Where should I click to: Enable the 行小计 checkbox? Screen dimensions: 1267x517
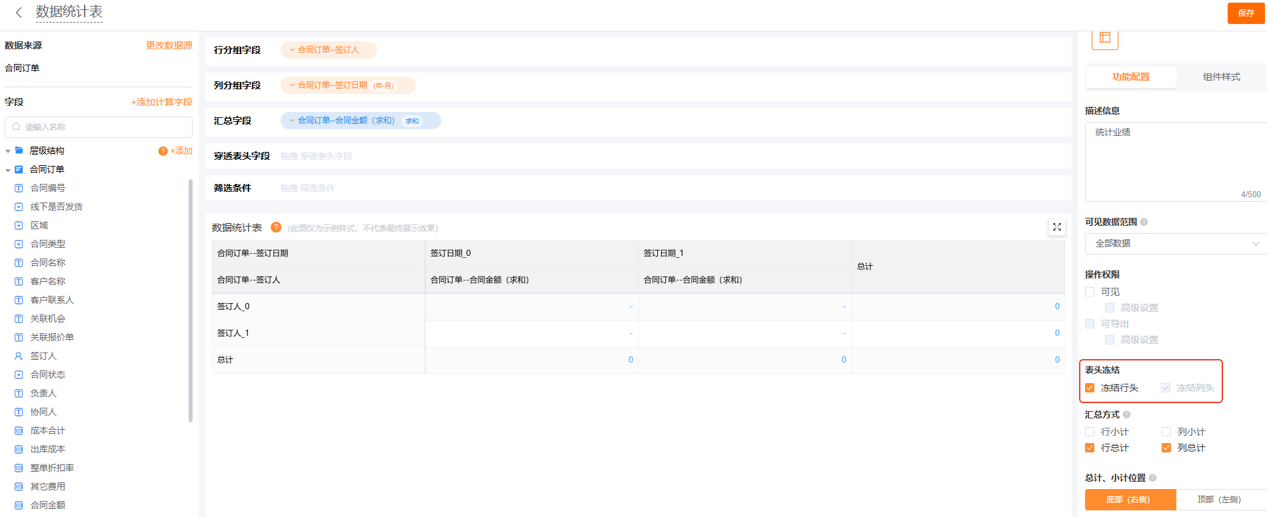1090,432
